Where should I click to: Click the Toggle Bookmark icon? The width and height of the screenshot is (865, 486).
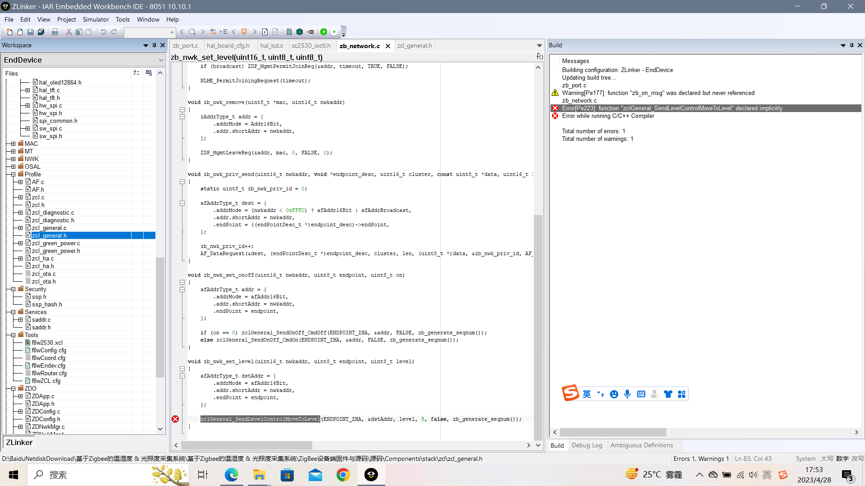click(244, 32)
